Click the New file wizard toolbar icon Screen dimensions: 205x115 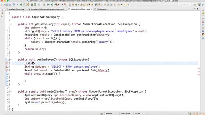coord(2,4)
